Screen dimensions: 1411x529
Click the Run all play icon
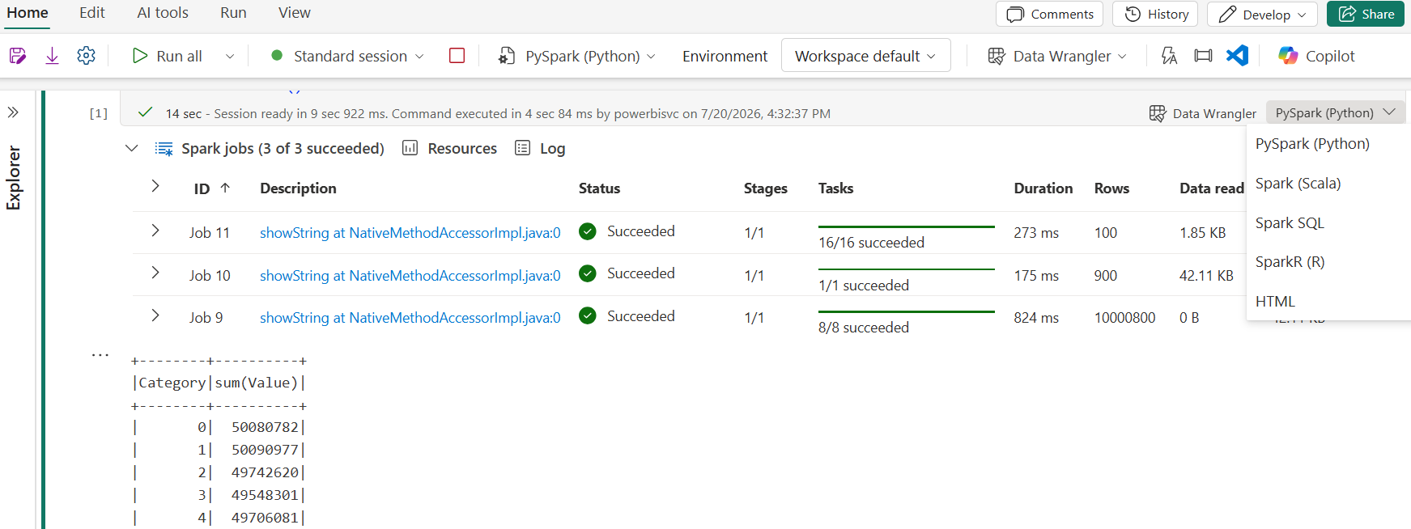[140, 56]
